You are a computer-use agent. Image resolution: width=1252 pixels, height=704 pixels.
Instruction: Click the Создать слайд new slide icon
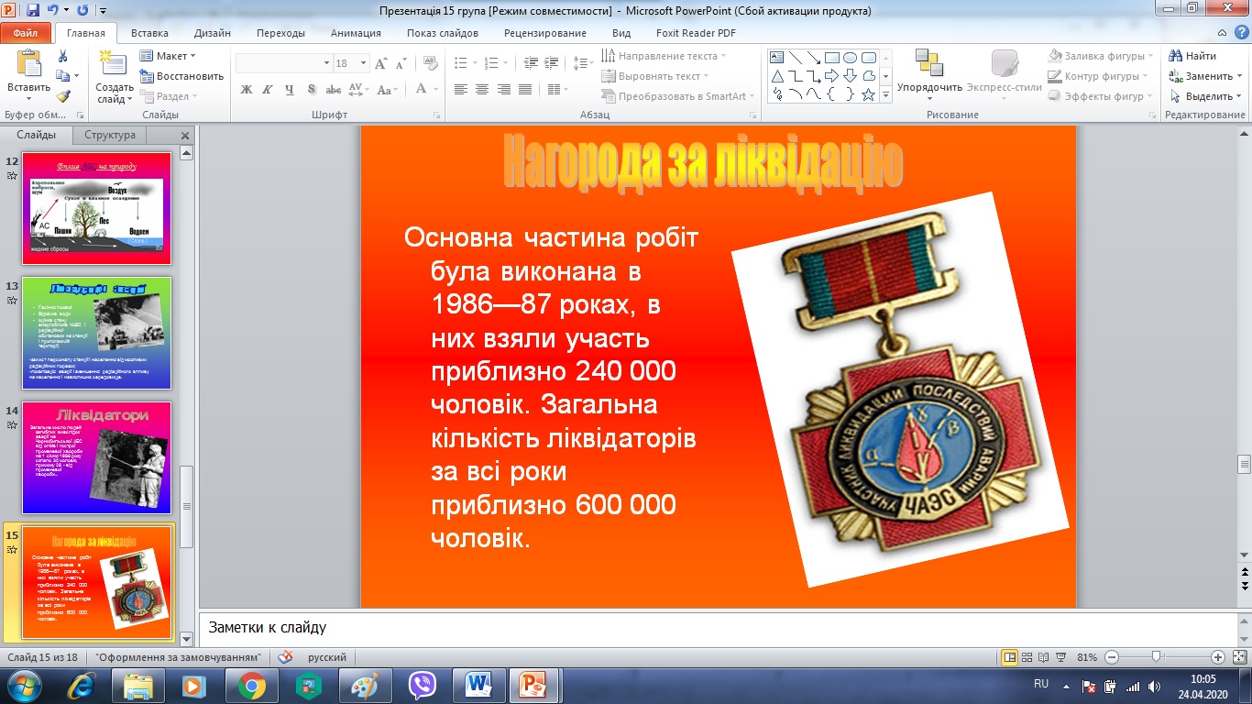(x=115, y=64)
